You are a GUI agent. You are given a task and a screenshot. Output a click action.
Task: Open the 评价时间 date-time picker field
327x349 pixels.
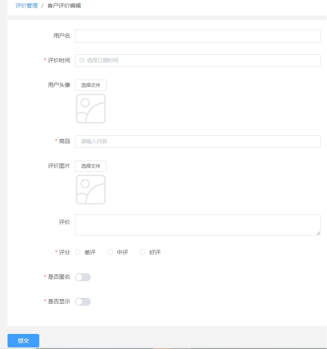point(197,61)
